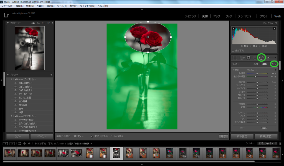
Task: Open the カラー swatch picker
Action: pos(264,128)
